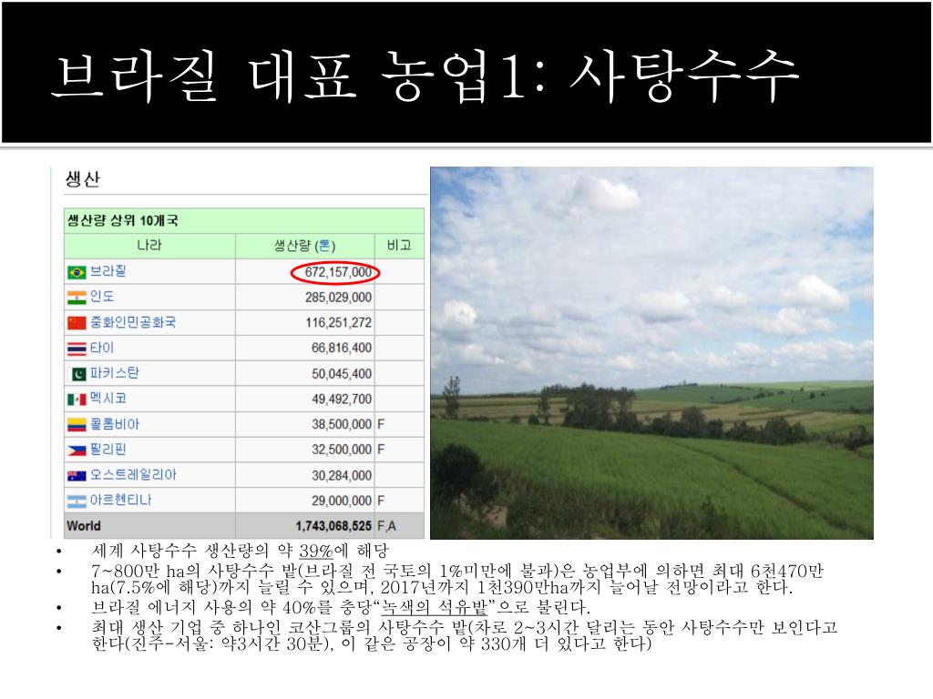Click the India flag icon

[x=77, y=298]
